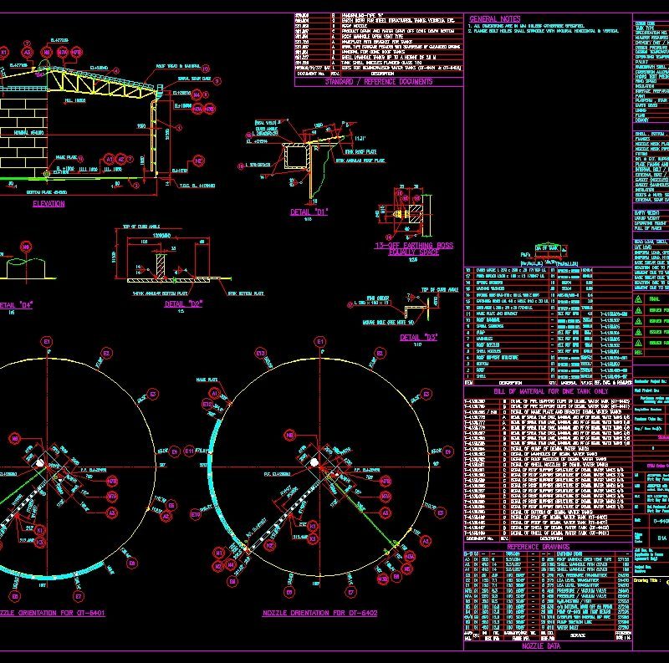This screenshot has width=669, height=663.
Task: Select the A3 nozzle marker on DT-6402
Action: 386,512
